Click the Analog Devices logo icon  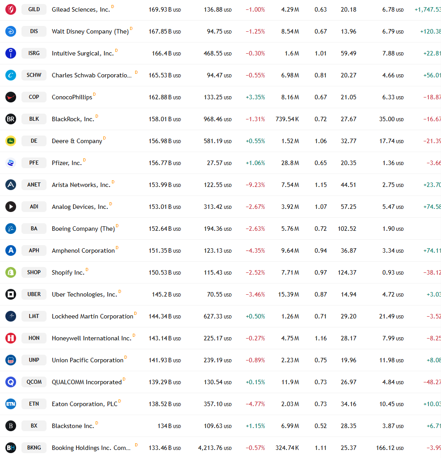click(x=11, y=207)
